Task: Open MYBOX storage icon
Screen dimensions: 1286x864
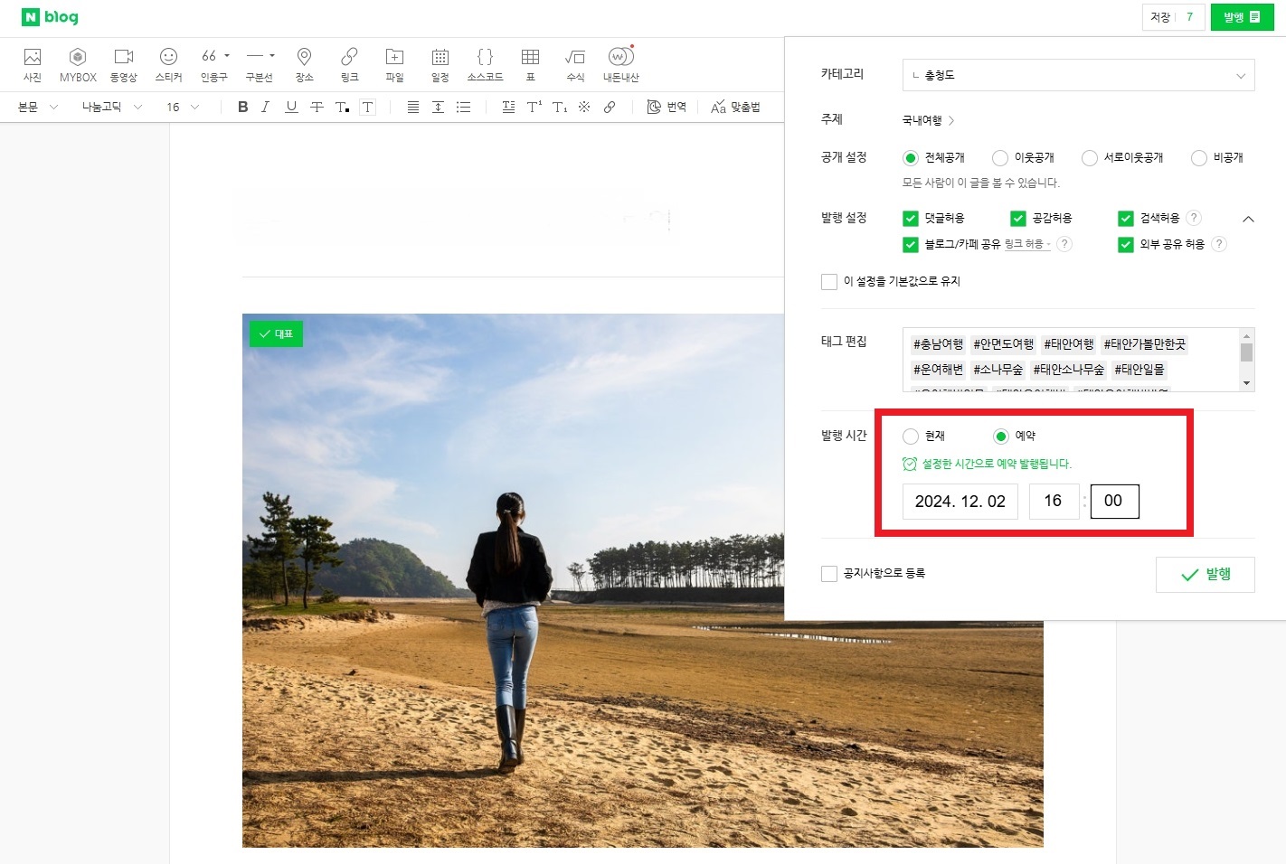Action: pyautogui.click(x=78, y=64)
